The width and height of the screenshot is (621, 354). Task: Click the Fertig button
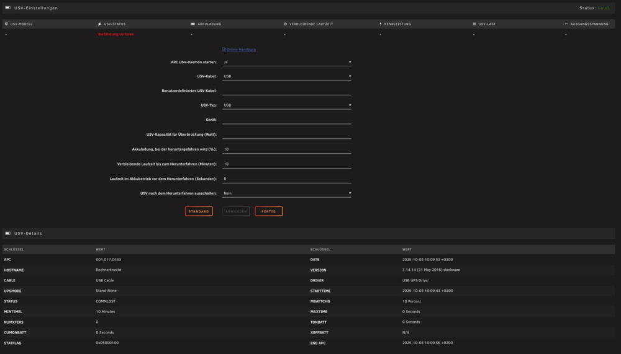coord(268,211)
